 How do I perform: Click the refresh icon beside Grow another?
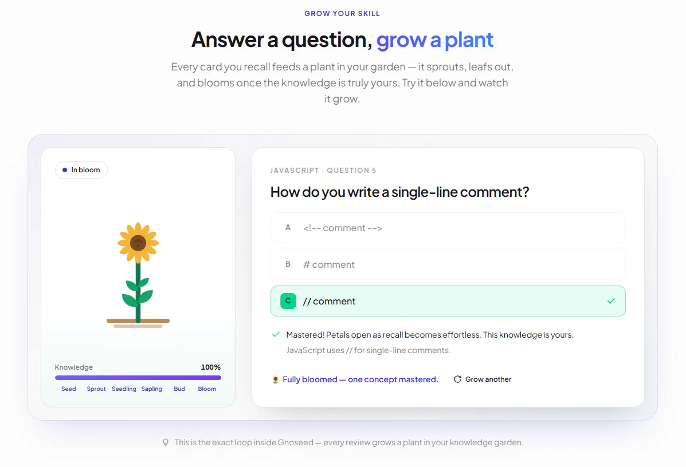(x=458, y=379)
